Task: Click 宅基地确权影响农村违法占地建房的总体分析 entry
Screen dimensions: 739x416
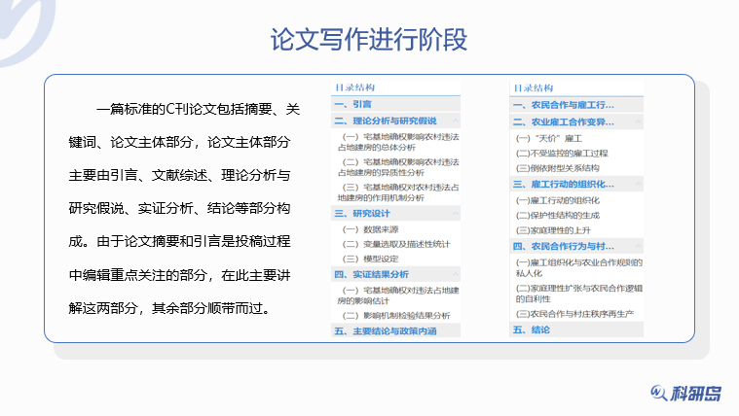Action: (x=398, y=142)
